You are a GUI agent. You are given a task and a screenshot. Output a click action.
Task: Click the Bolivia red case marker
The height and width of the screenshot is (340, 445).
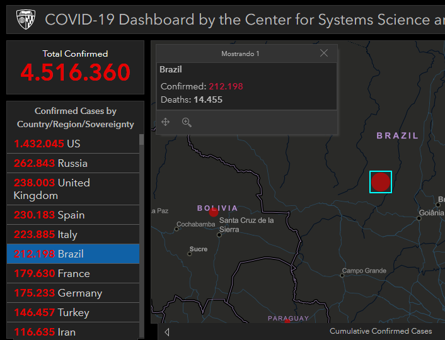(214, 212)
